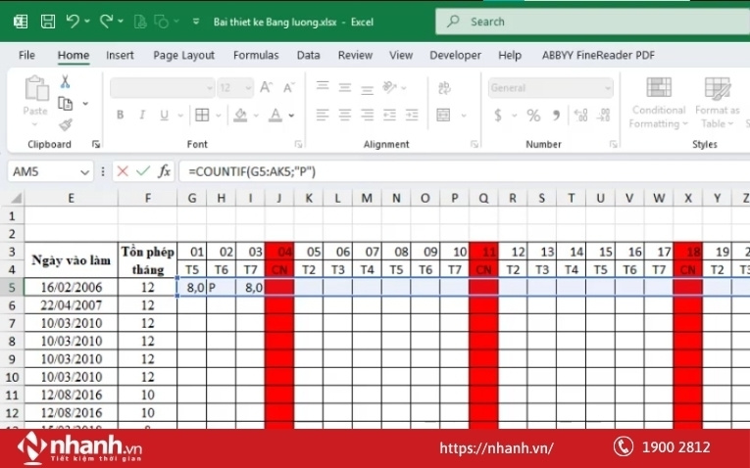
Task: Click the Align Right icon
Action: 368,115
